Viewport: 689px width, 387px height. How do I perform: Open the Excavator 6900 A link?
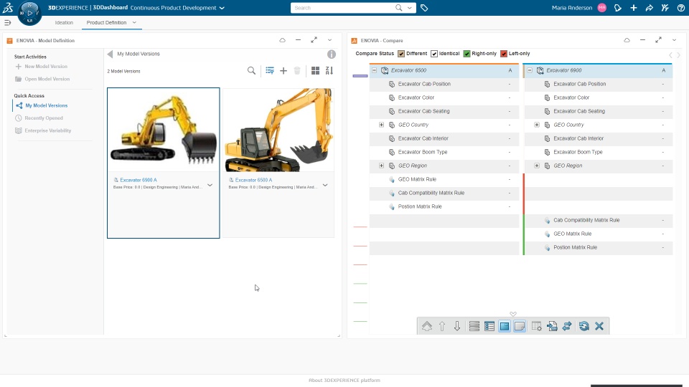tap(139, 180)
